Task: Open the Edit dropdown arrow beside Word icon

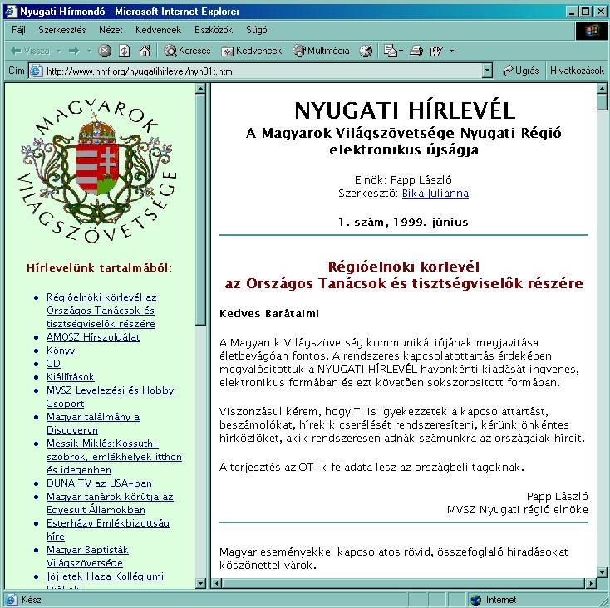Action: coord(451,51)
